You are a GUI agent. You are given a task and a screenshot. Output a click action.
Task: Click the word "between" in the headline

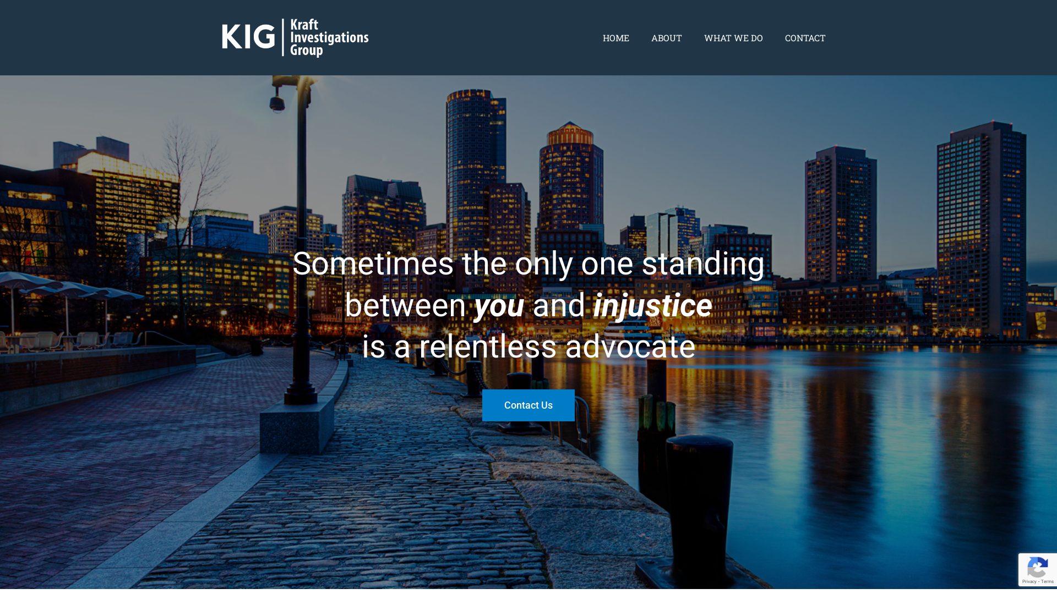pyautogui.click(x=405, y=305)
